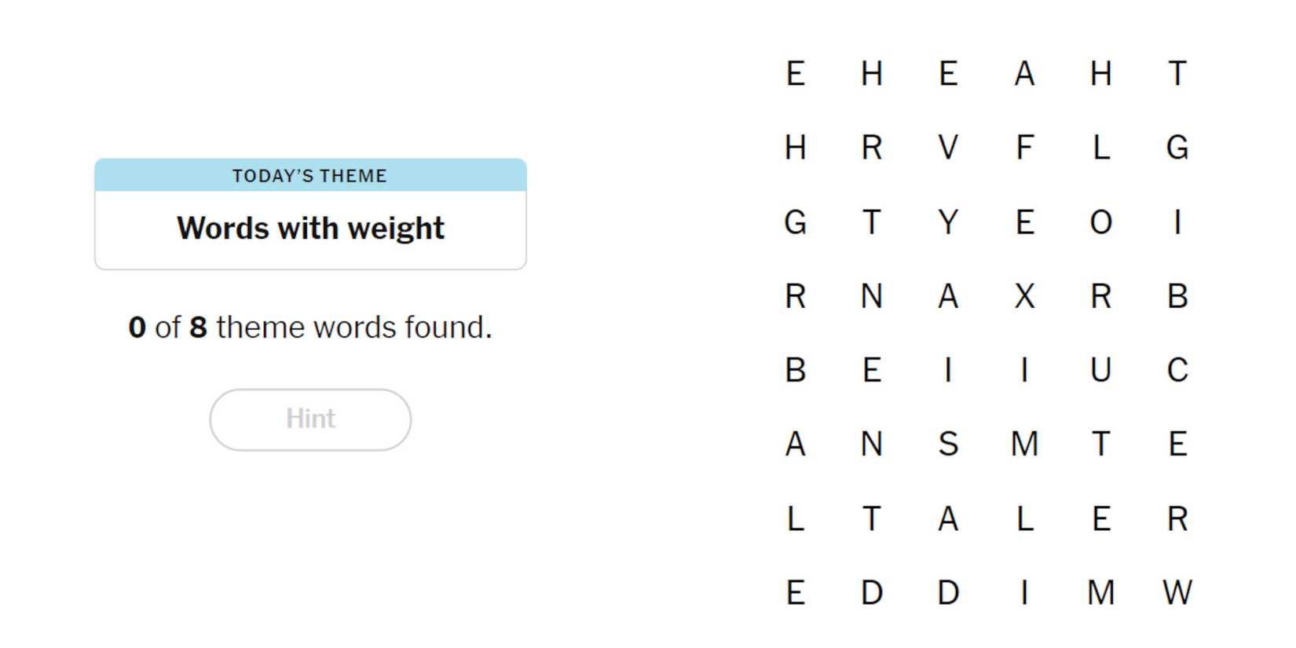Pick the letter C in the grid
The width and height of the screenshot is (1296, 648).
coord(1177,370)
